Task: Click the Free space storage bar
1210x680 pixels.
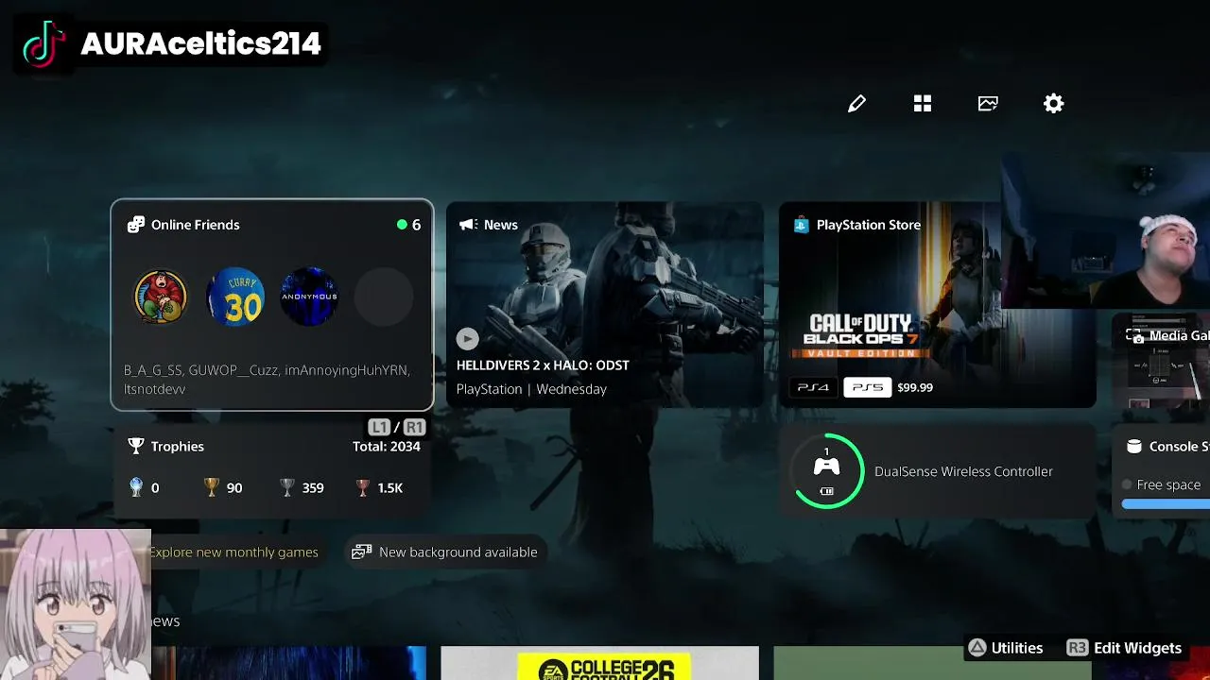Action: [x=1166, y=504]
